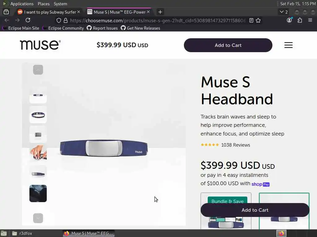This screenshot has height=237, width=317.
Task: Close the Subway Surfer tab
Action: [79, 12]
